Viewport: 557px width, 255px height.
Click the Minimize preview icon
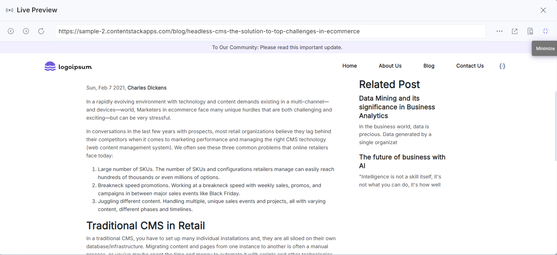point(545,31)
